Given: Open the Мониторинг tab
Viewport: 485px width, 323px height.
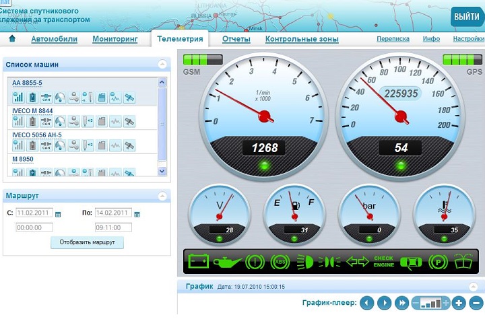Looking at the screenshot, I should coord(115,39).
